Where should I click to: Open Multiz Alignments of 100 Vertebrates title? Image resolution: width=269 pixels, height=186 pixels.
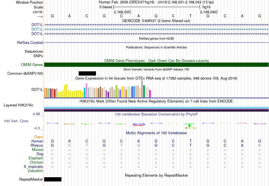[156, 133]
